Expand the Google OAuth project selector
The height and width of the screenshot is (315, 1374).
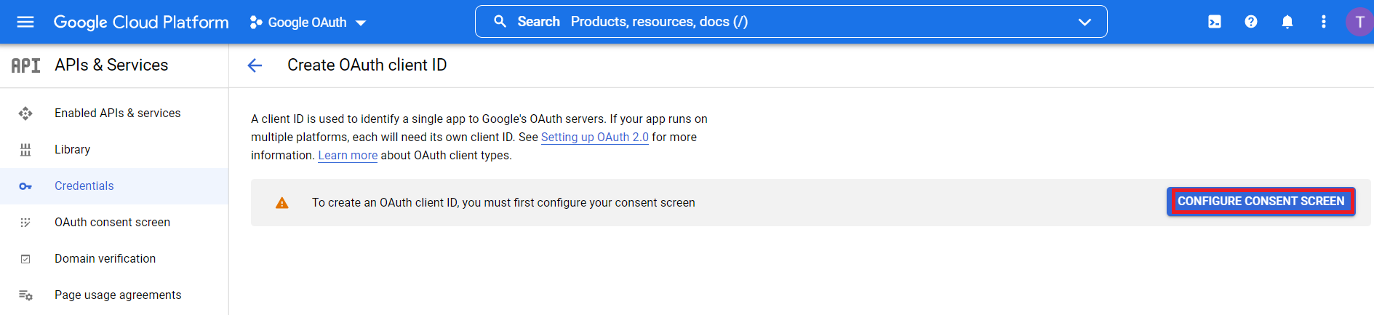(x=308, y=23)
